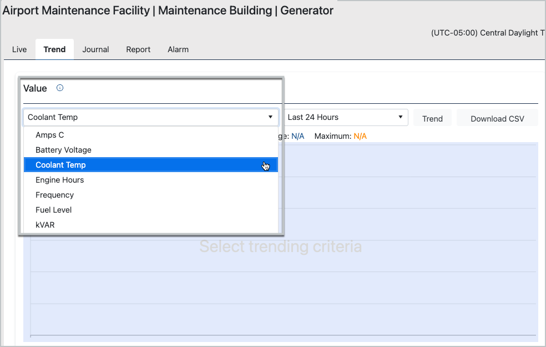Choose Fuel Level from the list
The width and height of the screenshot is (546, 347).
[54, 210]
